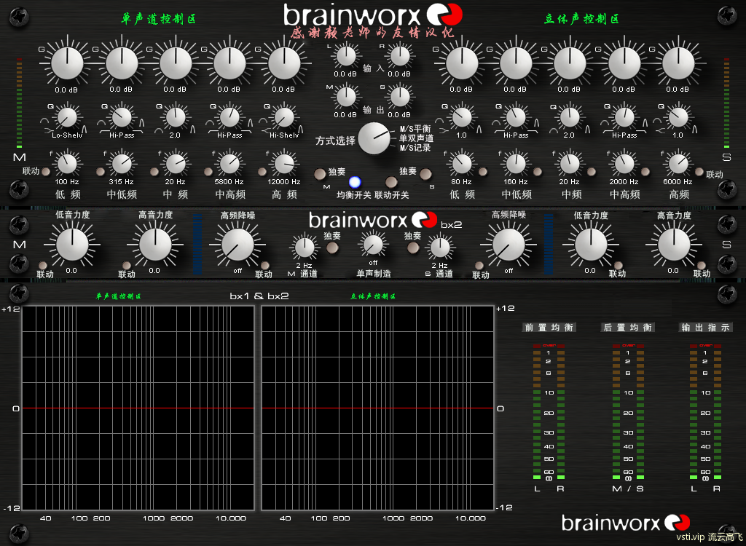Toggle the 独奏 solo button beside M 通道 knob
The width and height of the screenshot is (746, 546).
[332, 248]
